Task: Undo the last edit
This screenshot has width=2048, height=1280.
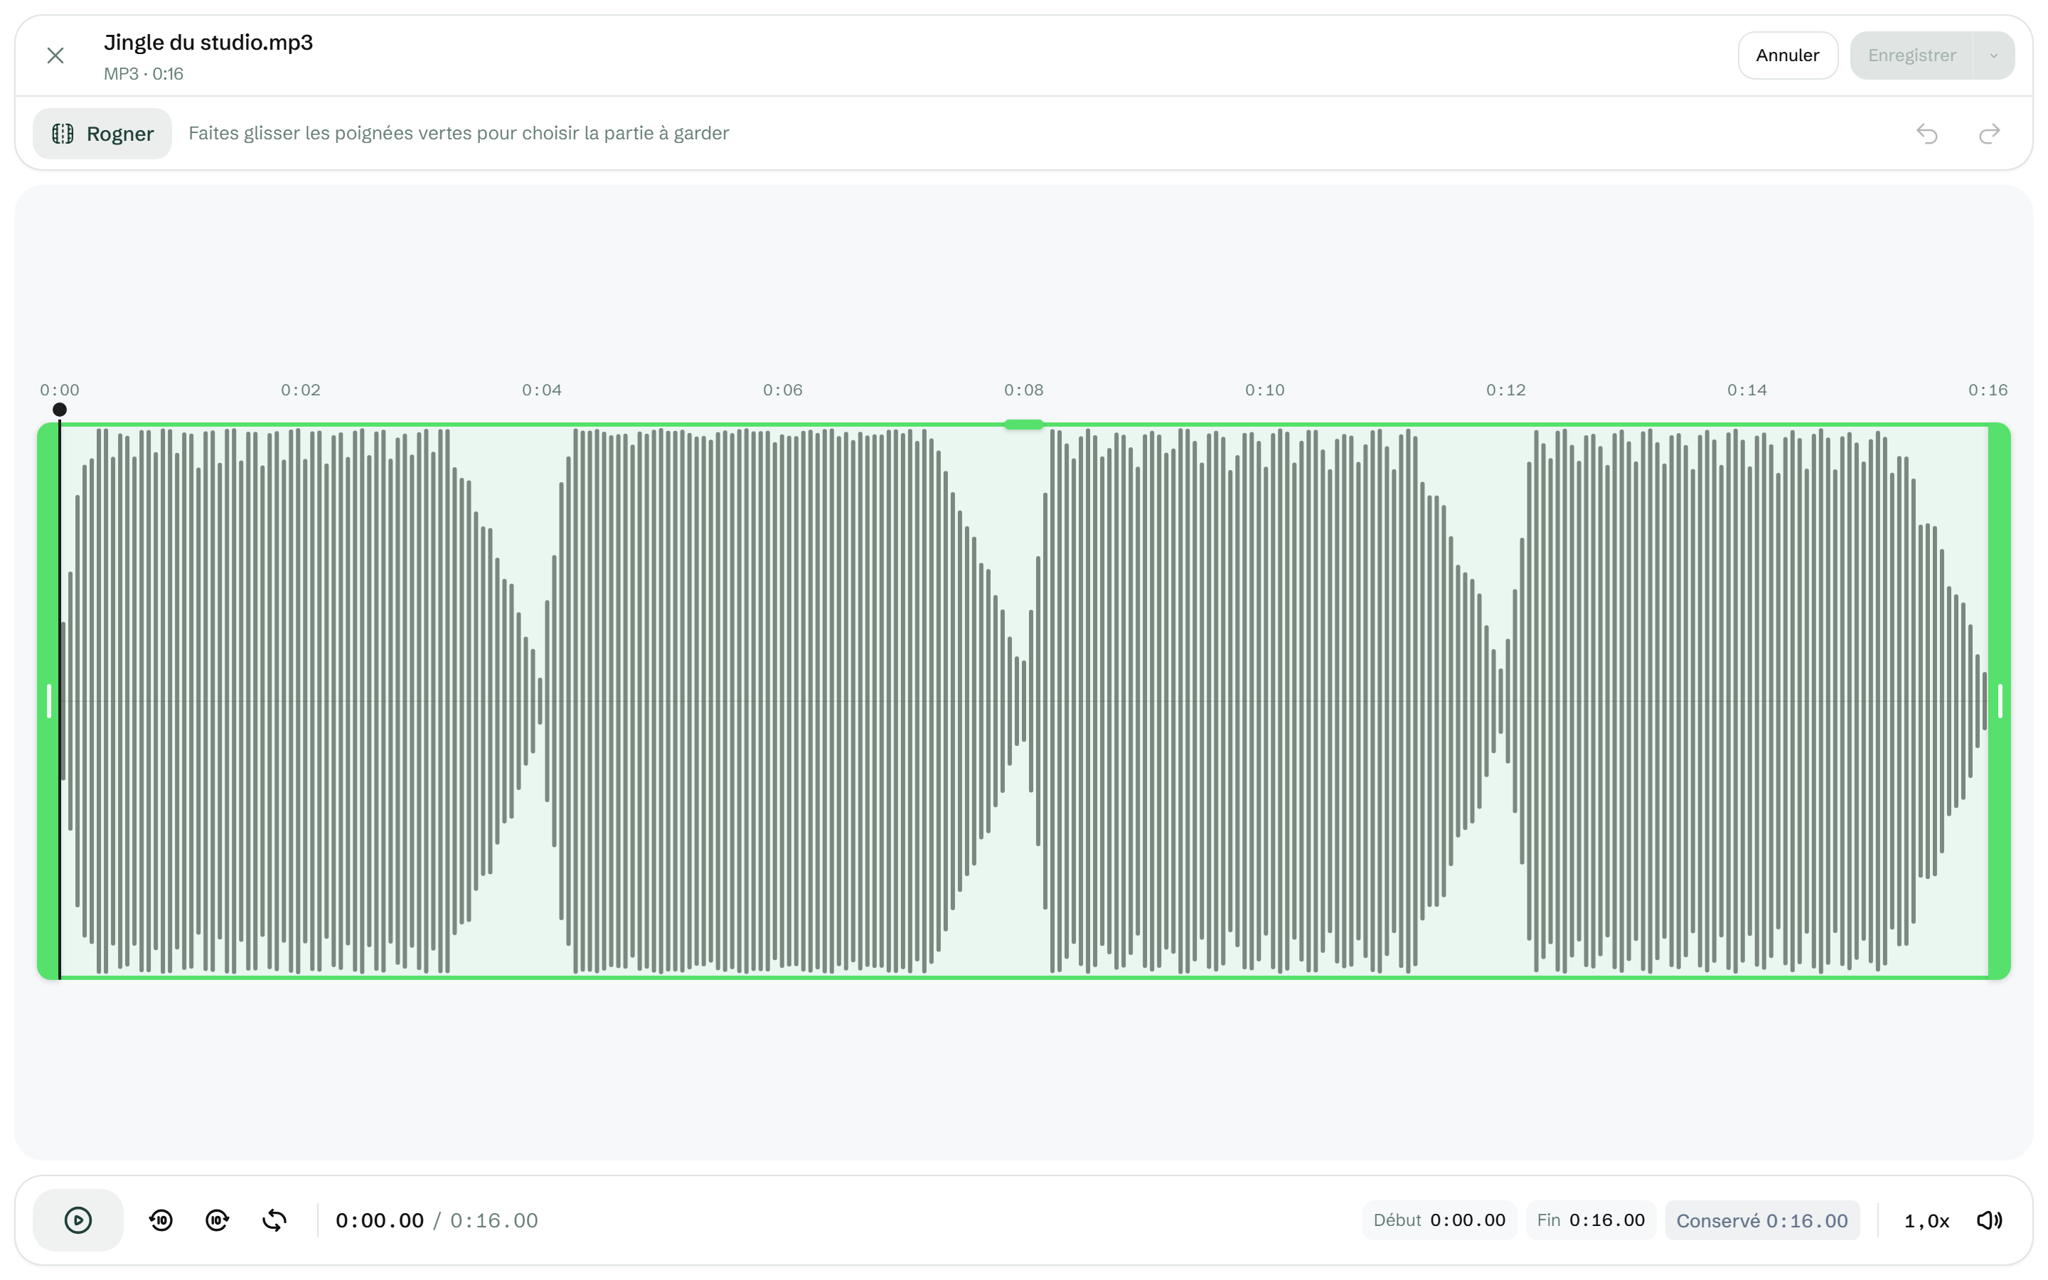Action: click(x=1927, y=134)
